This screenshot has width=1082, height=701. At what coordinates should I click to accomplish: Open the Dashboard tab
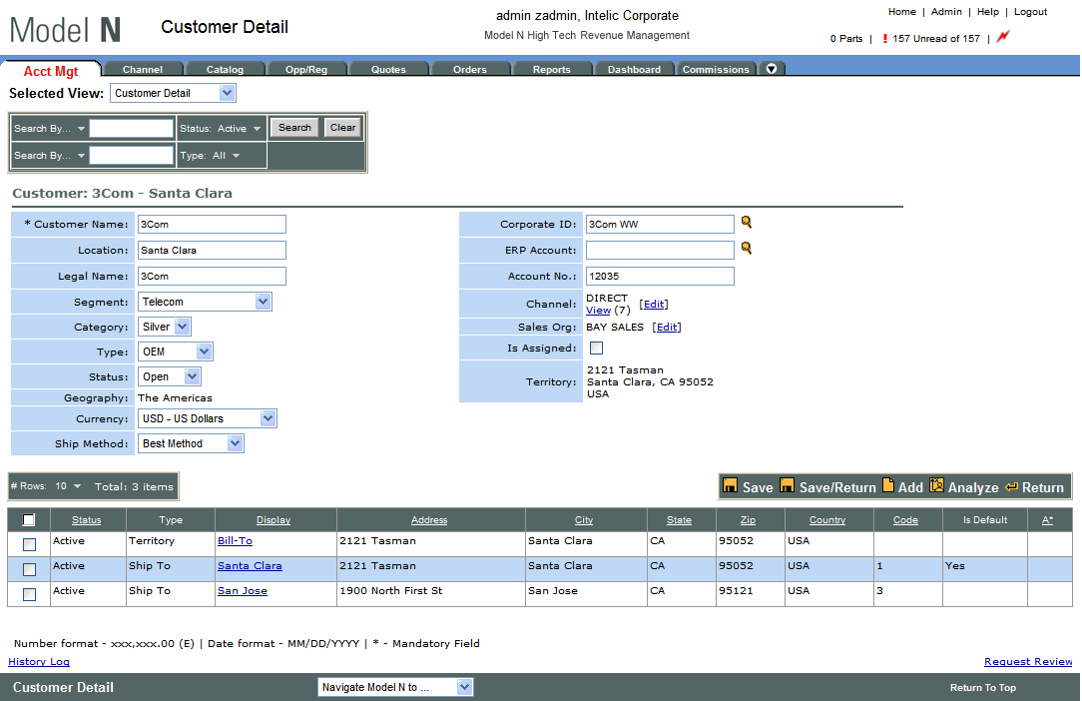tap(634, 69)
